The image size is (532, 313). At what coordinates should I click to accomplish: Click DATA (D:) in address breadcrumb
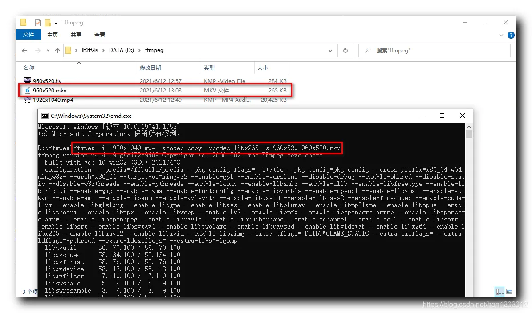click(122, 50)
